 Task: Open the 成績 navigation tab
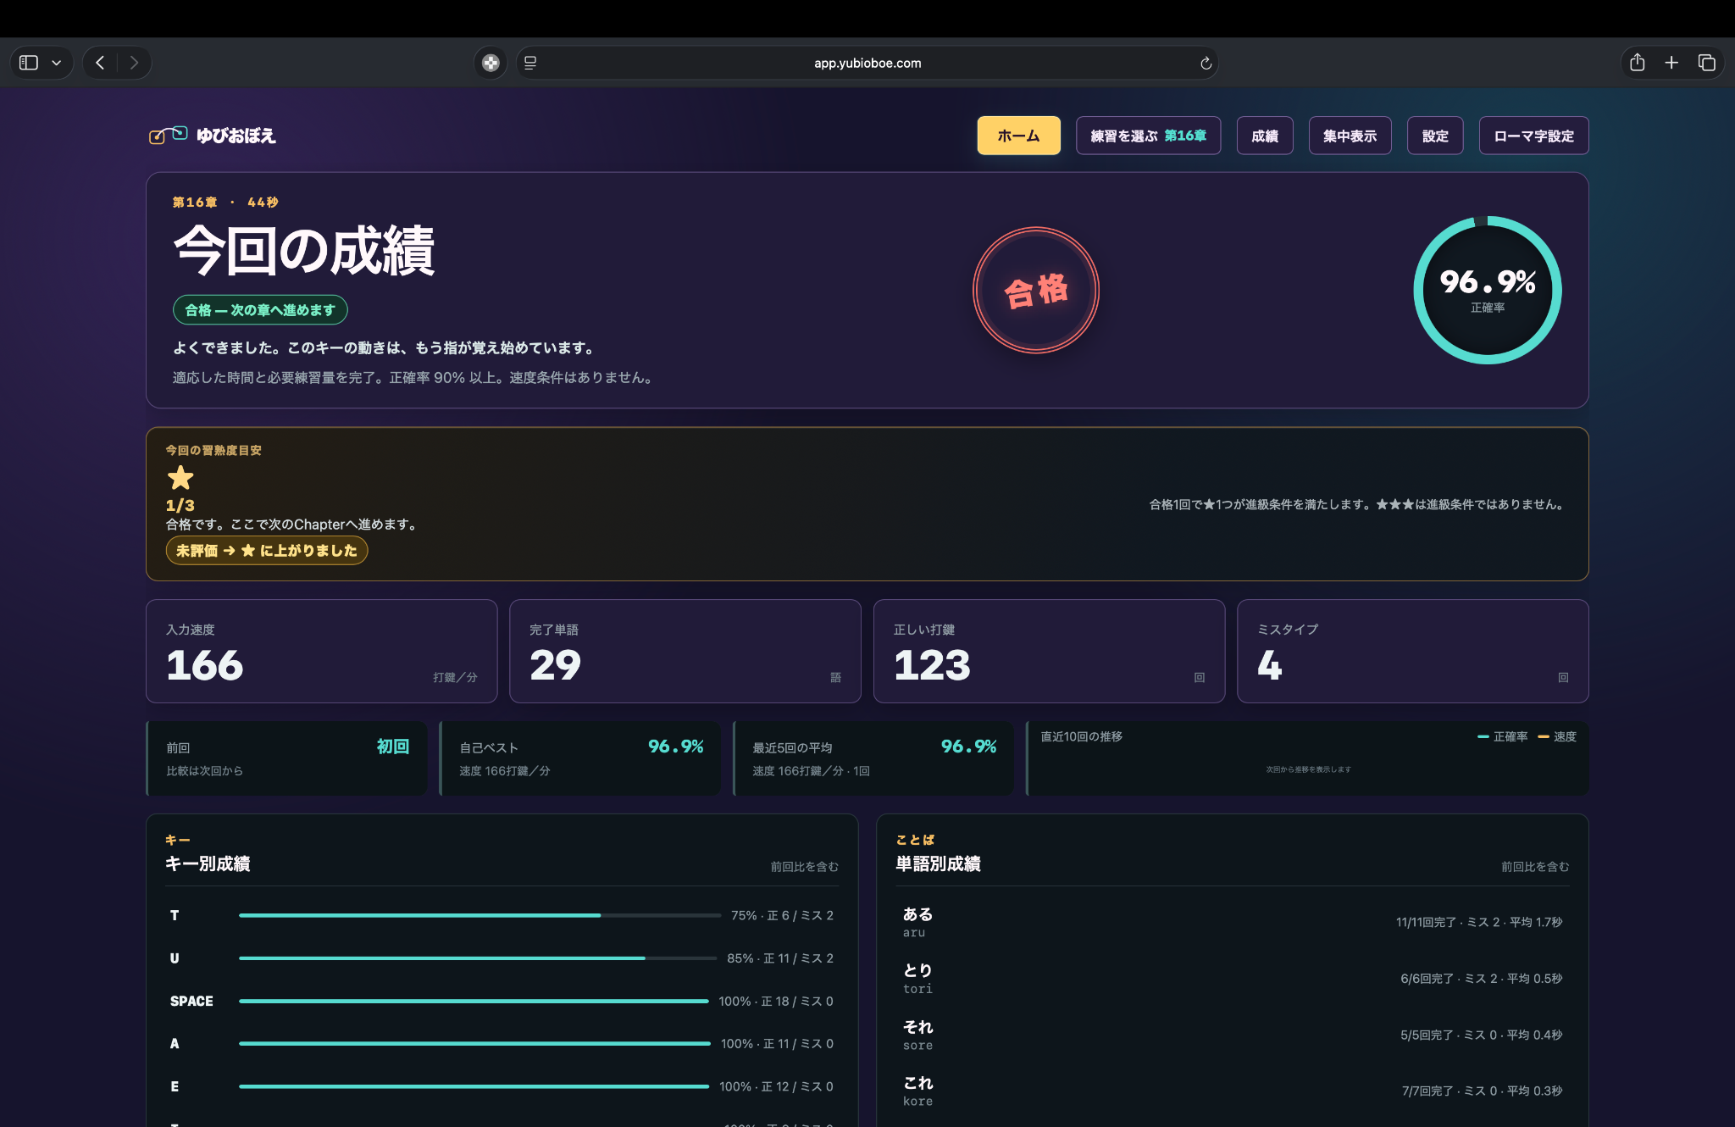(1265, 136)
